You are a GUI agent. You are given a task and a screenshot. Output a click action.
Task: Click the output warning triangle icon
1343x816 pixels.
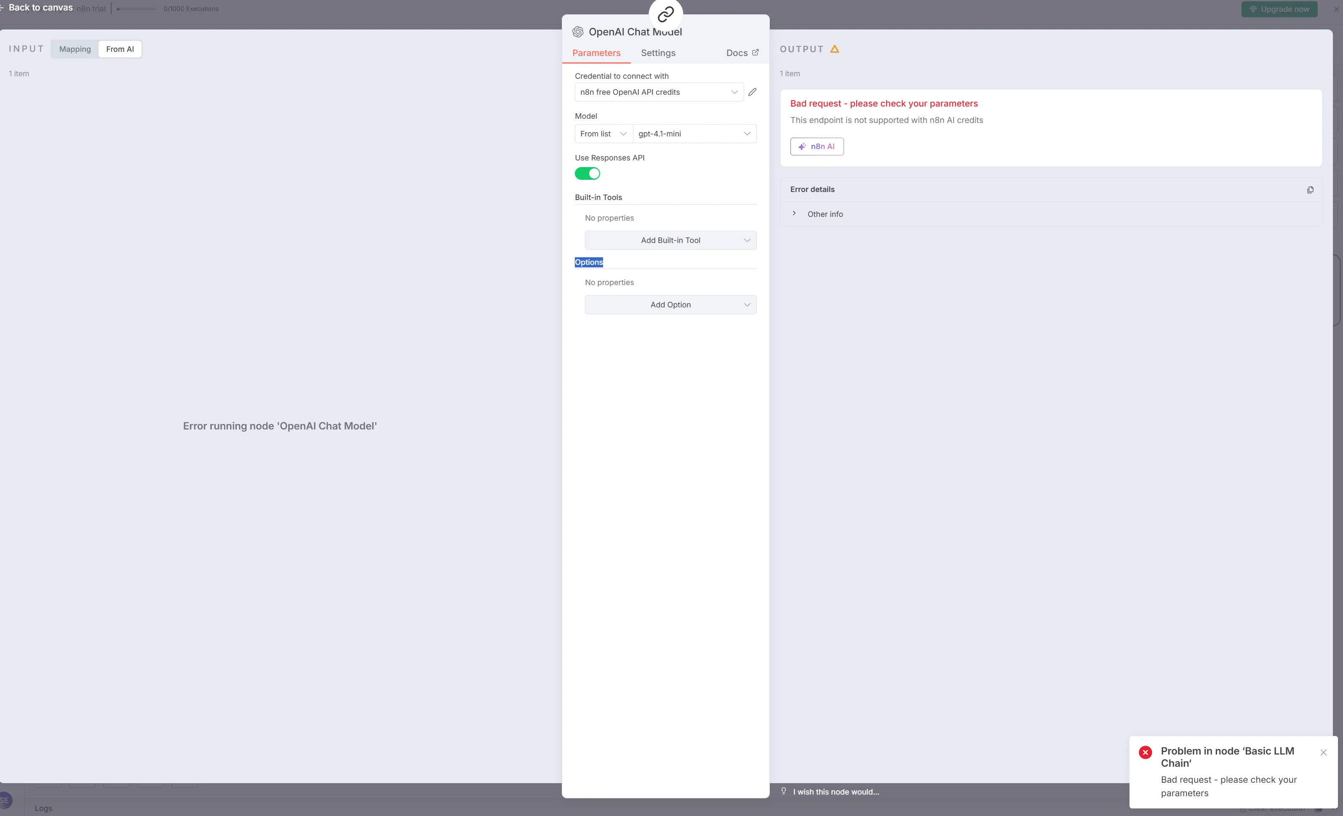coord(834,49)
